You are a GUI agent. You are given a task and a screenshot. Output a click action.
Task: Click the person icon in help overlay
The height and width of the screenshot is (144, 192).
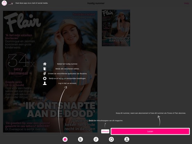(45, 83)
